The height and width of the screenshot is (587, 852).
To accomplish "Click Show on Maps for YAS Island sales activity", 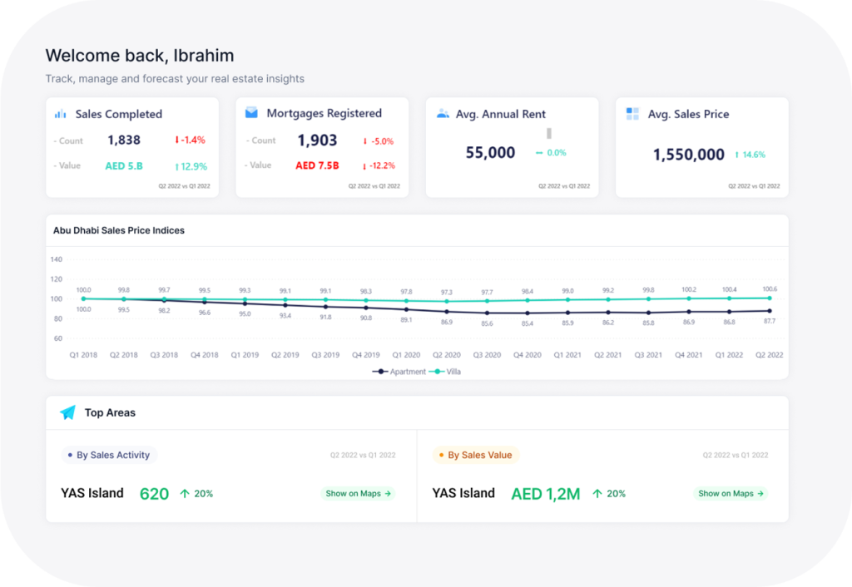I will [358, 493].
